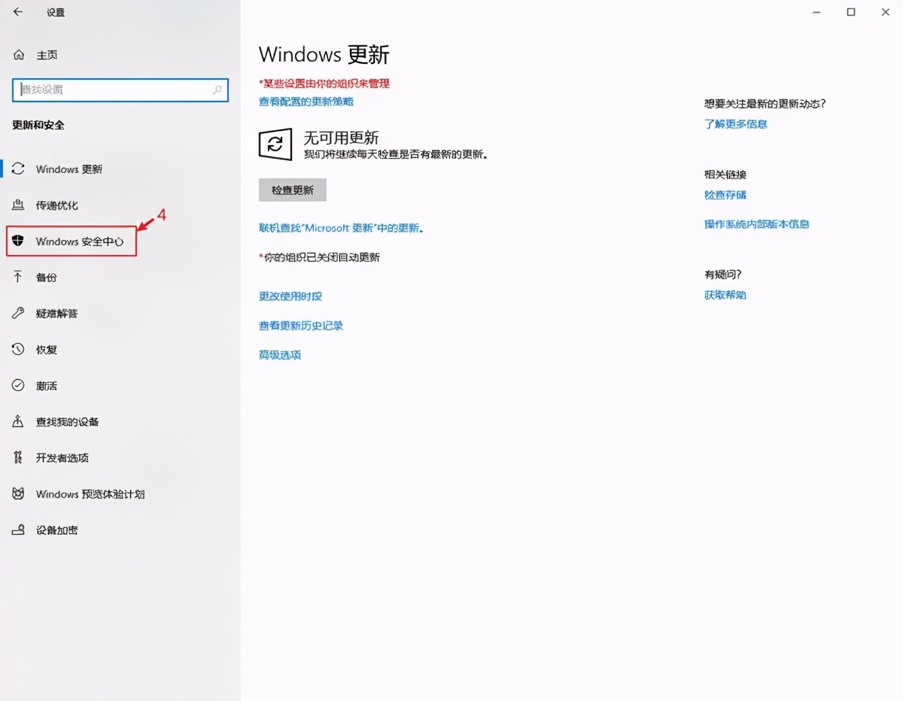Open 恢复 settings via the clock icon

18,349
